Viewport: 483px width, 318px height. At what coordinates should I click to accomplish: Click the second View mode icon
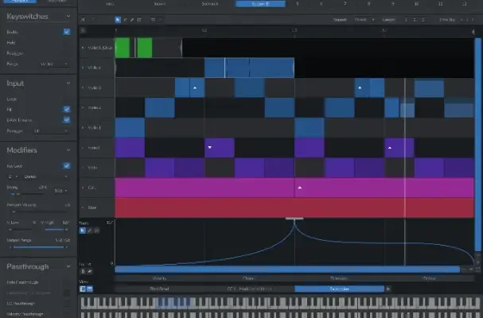click(x=90, y=289)
